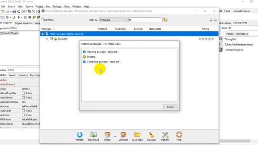Toggle the AutoScroll checkbox
The height and width of the screenshot is (145, 258).
click(23, 111)
